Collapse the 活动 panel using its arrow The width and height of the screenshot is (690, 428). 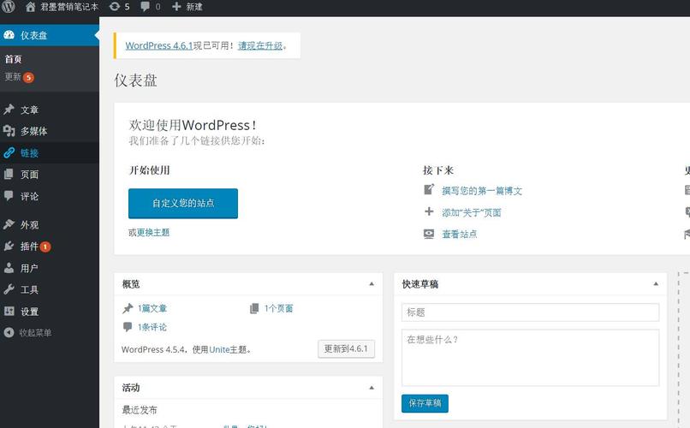coord(372,388)
